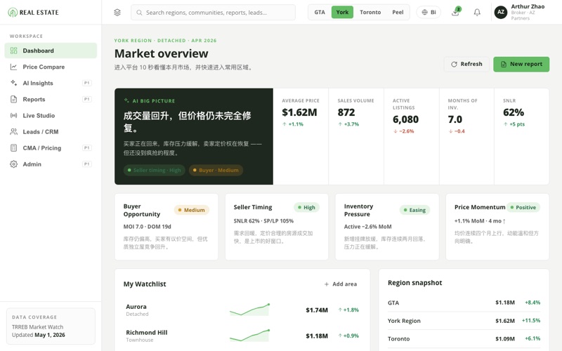Screen dimensions: 562x351
Task: Click the Real Estate logo icon
Action: pyautogui.click(x=13, y=13)
